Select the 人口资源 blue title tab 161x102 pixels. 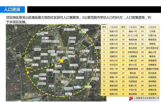tap(12, 9)
